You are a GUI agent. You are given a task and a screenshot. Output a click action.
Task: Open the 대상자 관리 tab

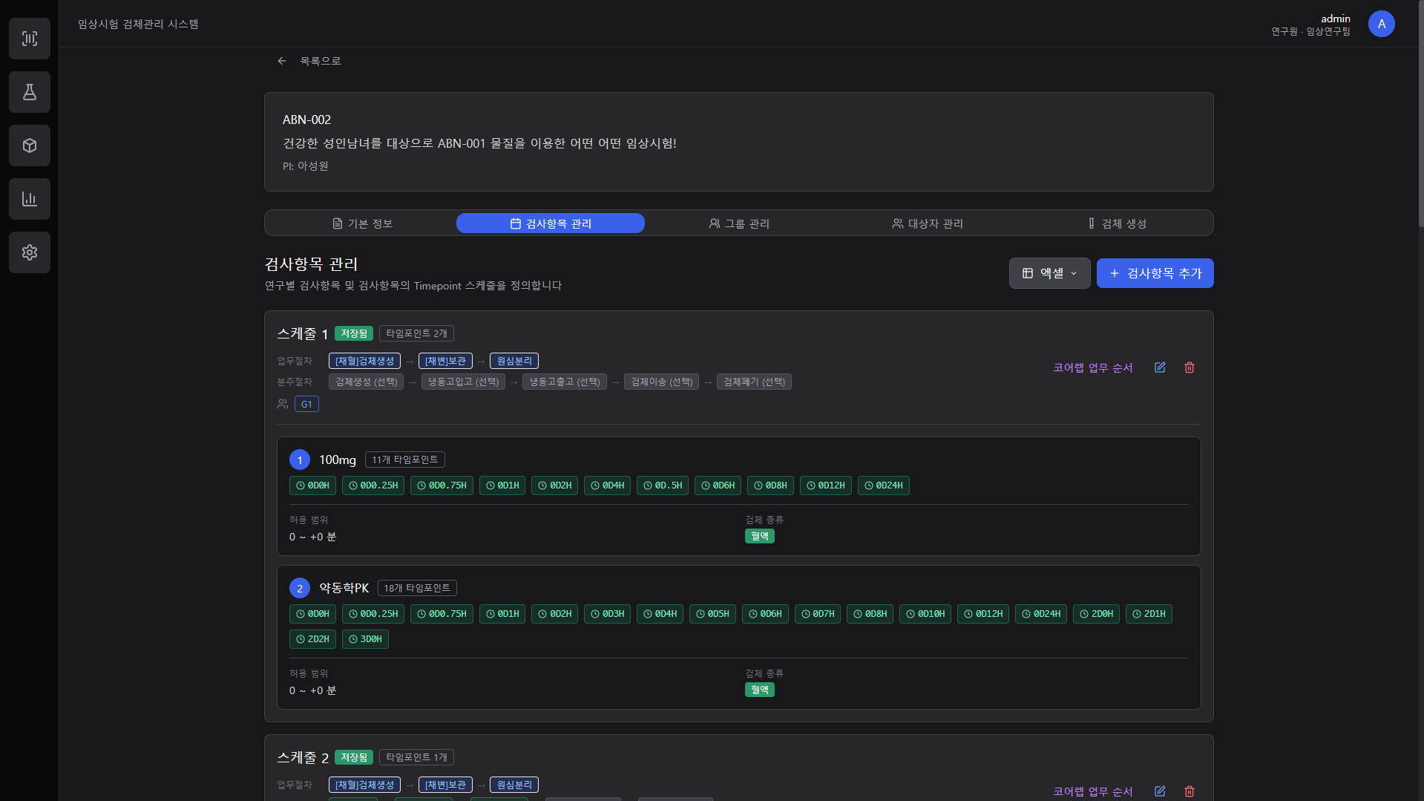coord(928,223)
